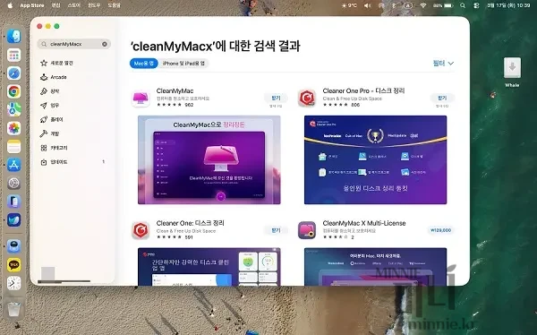This screenshot has height=335, width=537.
Task: Launch Google Chrome from the Dock
Action: 14,91
